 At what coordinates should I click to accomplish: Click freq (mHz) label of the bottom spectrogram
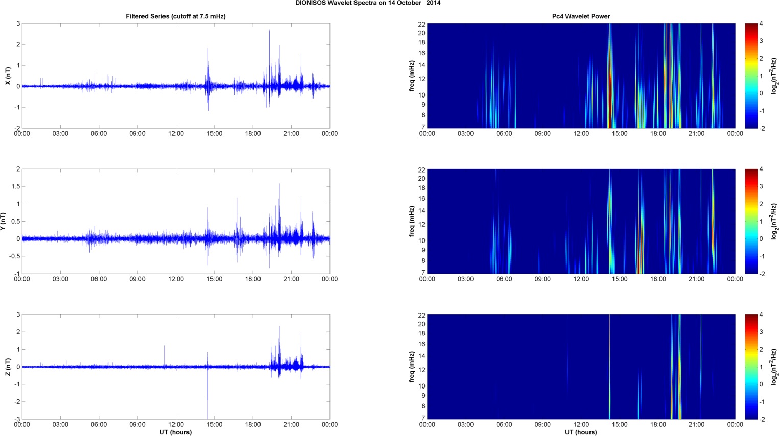click(x=412, y=367)
